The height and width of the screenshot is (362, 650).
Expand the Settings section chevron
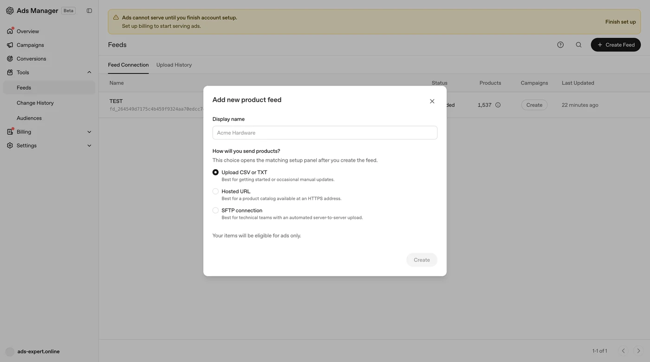coord(89,145)
